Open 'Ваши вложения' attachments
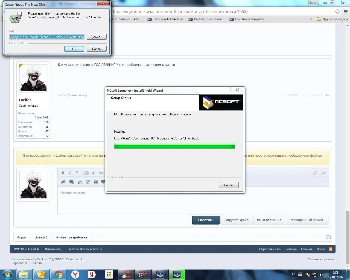This screenshot has height=280, width=350. pyautogui.click(x=269, y=220)
